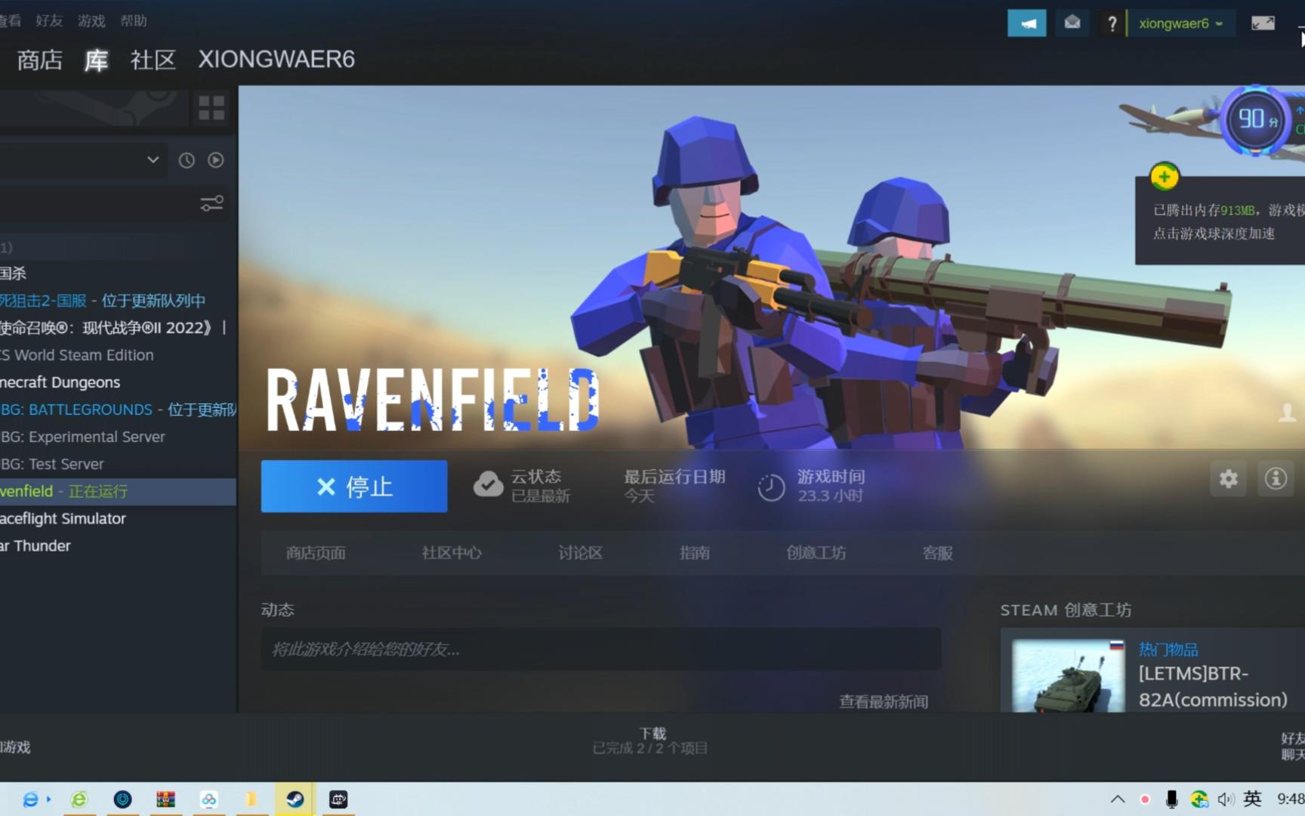This screenshot has height=816, width=1305.
Task: View latest news via 查看最新新闻 link
Action: (x=885, y=701)
